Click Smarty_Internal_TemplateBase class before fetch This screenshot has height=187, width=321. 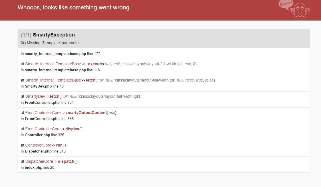[53, 80]
